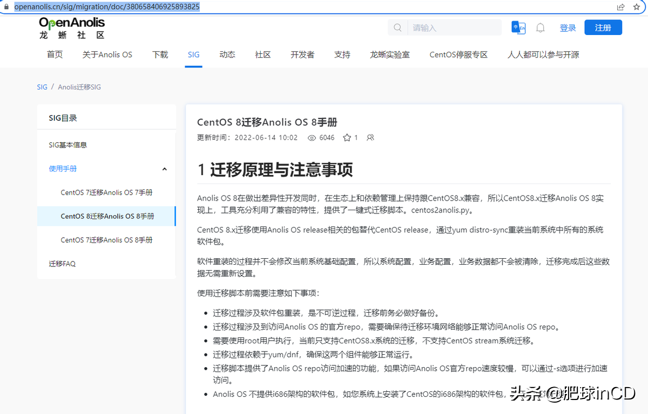Click the star favorite icon
The height and width of the screenshot is (414, 648).
347,137
